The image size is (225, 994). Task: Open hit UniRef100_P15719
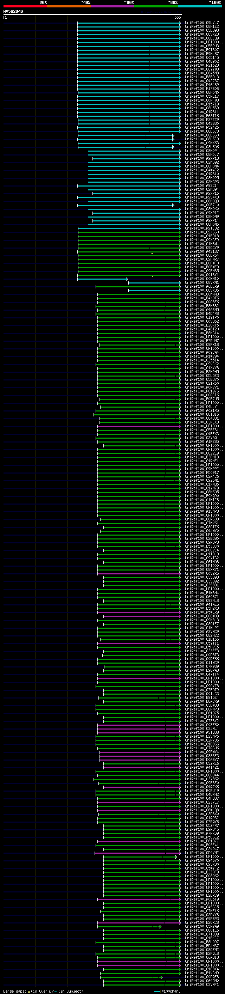pyautogui.click(x=202, y=104)
